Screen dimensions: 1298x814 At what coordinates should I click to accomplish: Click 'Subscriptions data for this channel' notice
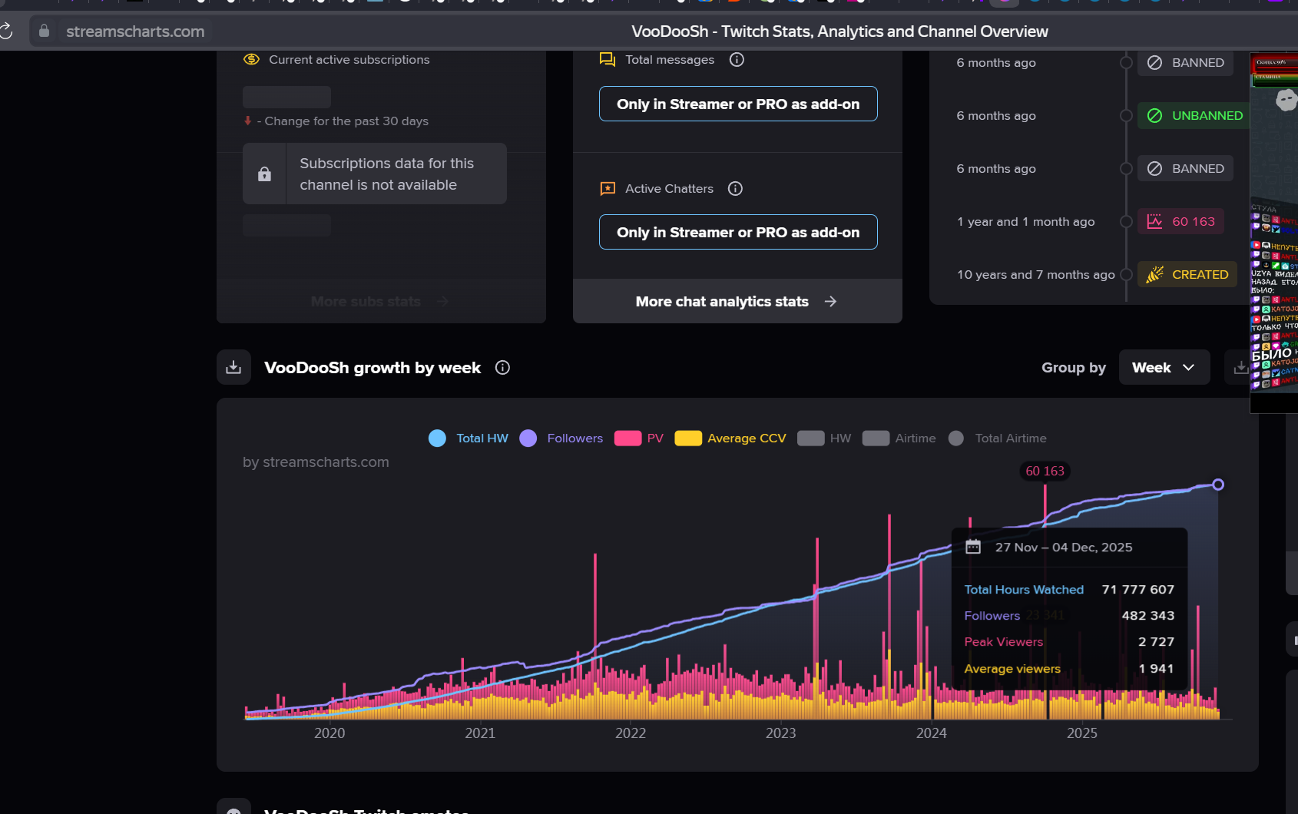click(375, 174)
